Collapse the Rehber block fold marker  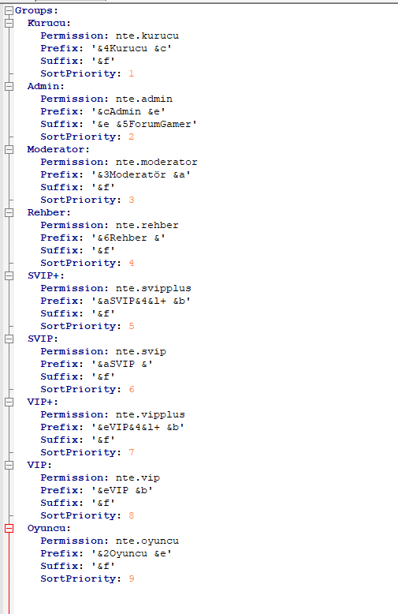coord(9,212)
